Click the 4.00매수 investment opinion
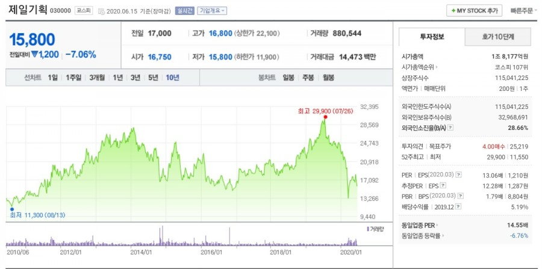The width and height of the screenshot is (542, 269). click(x=494, y=146)
